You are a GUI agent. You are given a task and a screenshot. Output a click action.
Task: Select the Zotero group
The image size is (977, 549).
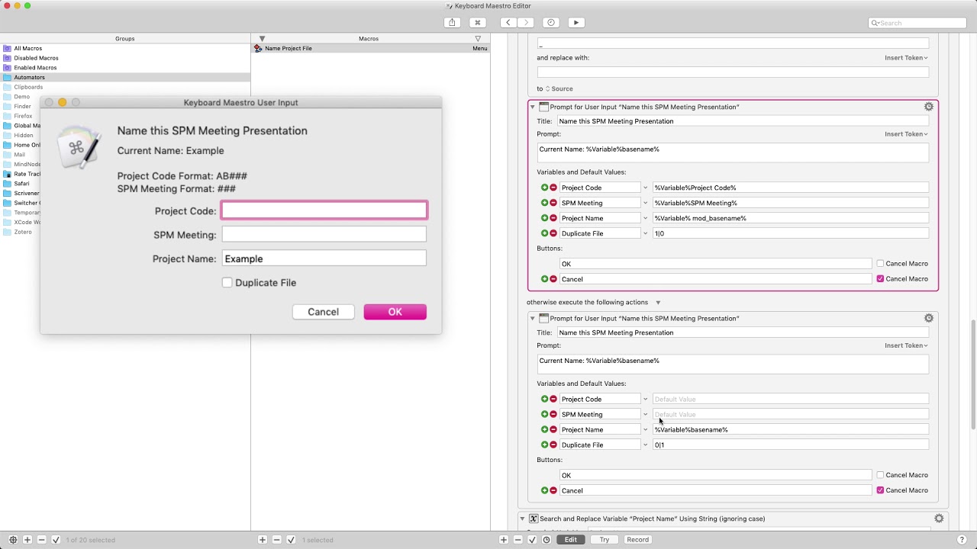click(x=23, y=232)
